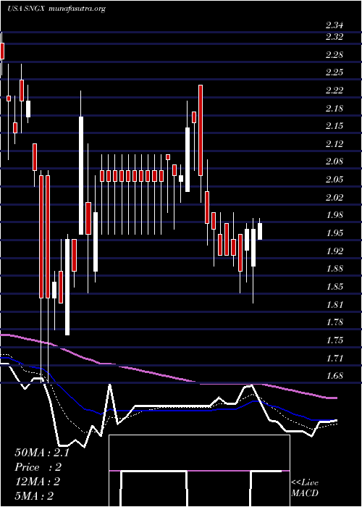Click the 2.32 price axis label

click(x=334, y=37)
